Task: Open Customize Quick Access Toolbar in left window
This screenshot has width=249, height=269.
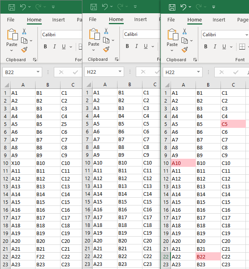Action: (53, 7)
